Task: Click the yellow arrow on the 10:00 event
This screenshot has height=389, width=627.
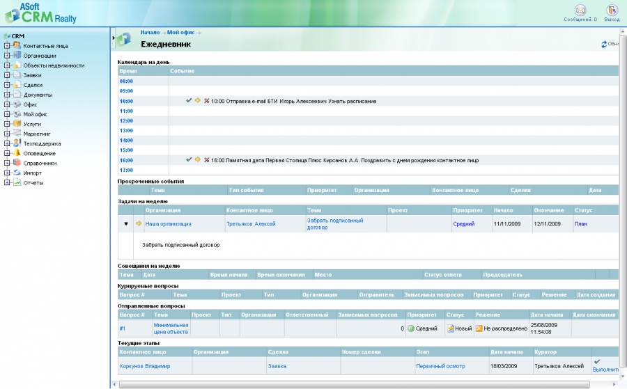Action: click(198, 101)
